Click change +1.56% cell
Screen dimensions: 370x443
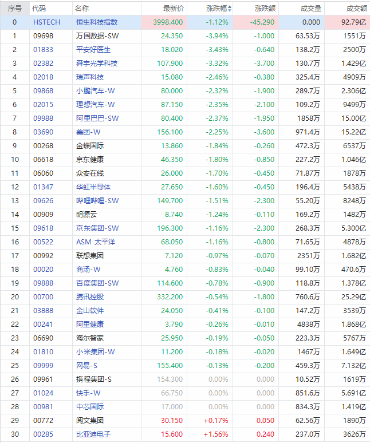(x=216, y=434)
